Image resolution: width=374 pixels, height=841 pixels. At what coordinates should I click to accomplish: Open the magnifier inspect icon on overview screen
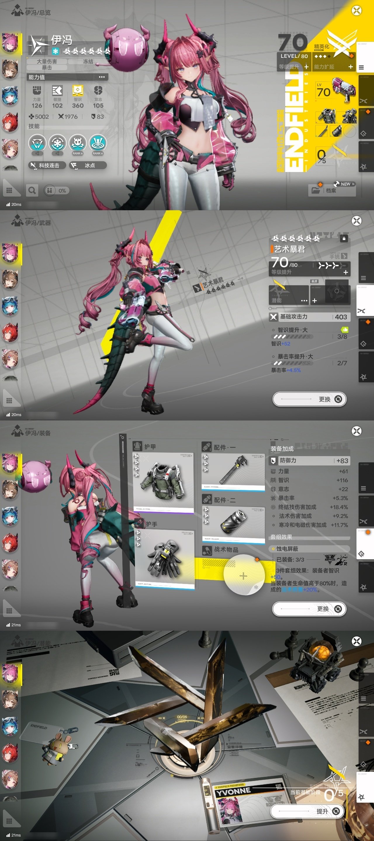click(x=32, y=190)
